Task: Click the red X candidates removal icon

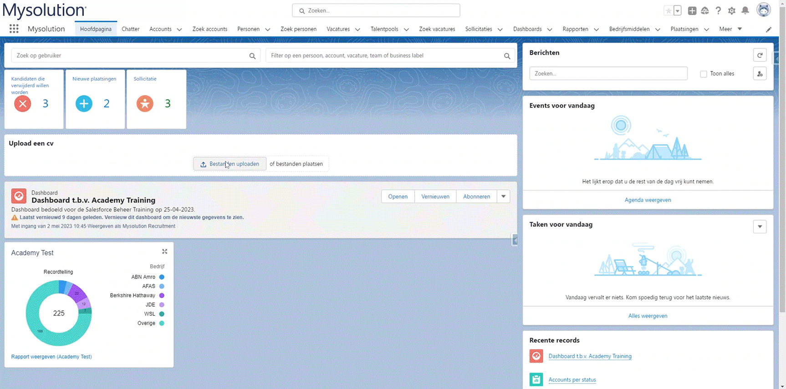Action: pyautogui.click(x=22, y=104)
